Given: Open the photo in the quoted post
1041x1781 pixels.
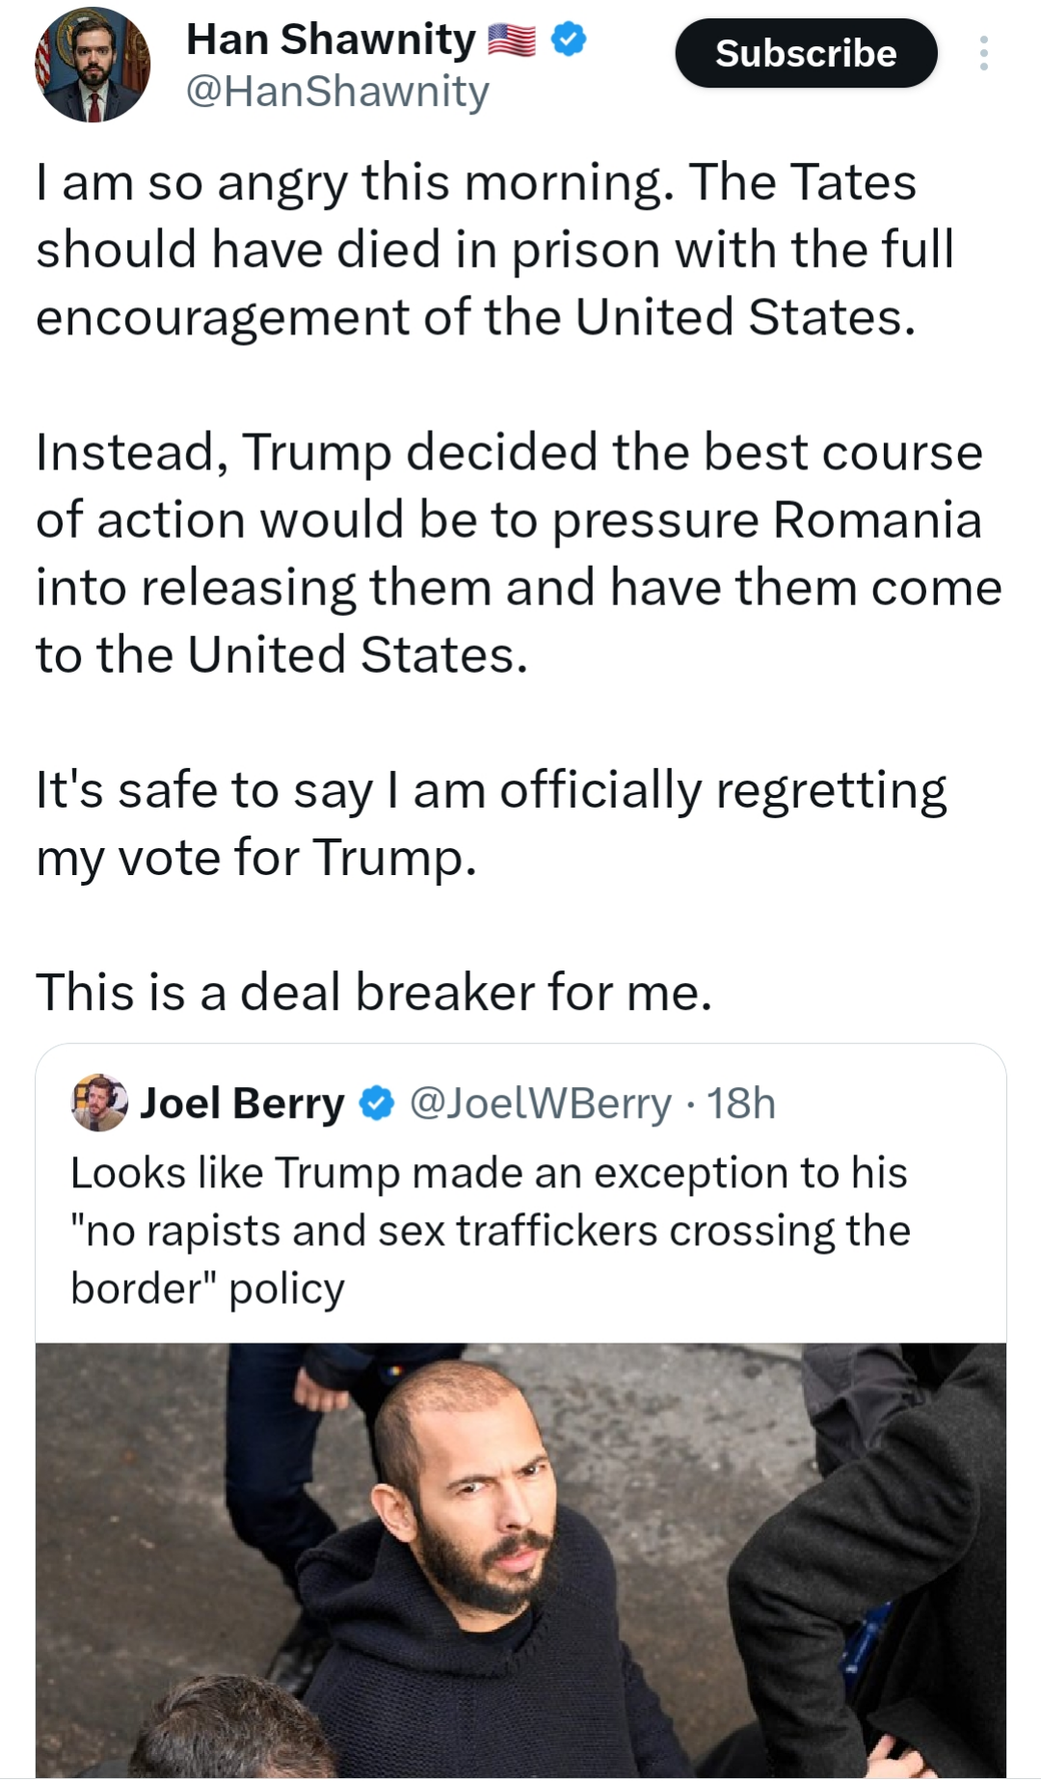Looking at the screenshot, I should click(520, 1559).
